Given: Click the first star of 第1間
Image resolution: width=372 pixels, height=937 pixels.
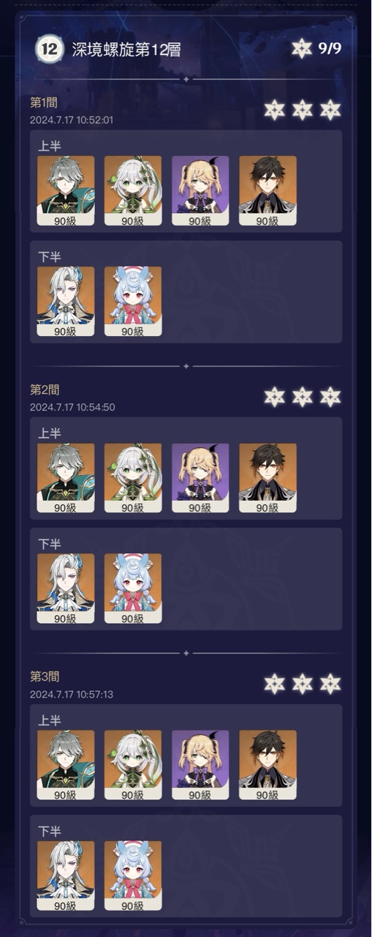Looking at the screenshot, I should point(274,110).
